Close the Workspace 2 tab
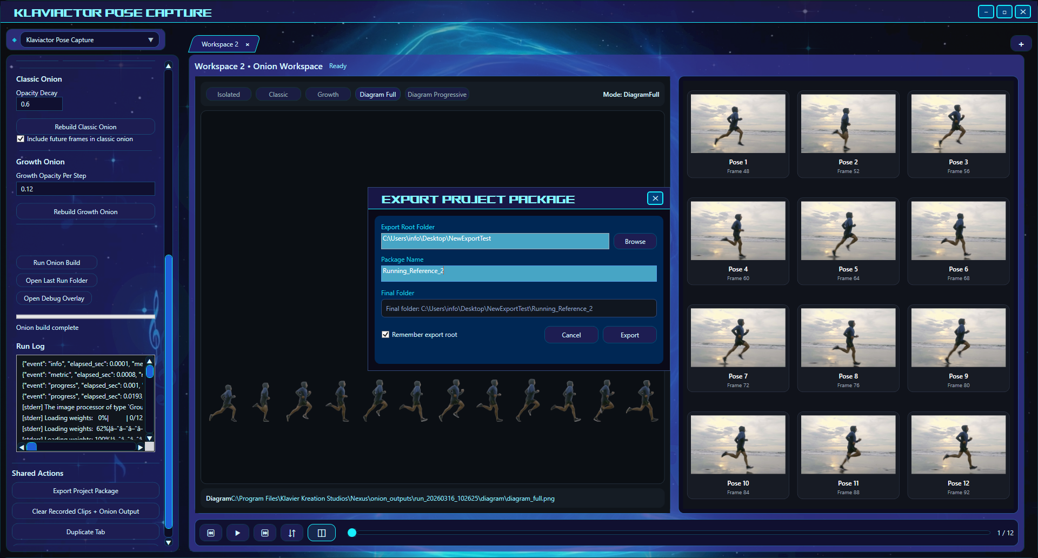1038x558 pixels. [x=247, y=44]
